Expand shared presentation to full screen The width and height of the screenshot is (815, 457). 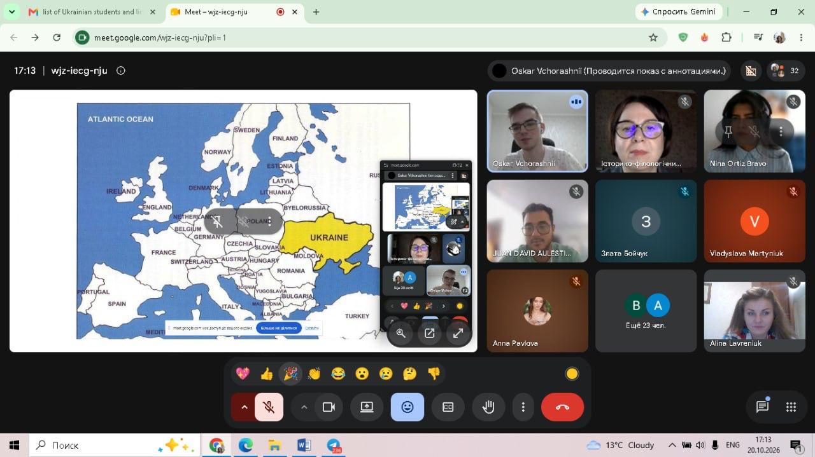458,333
